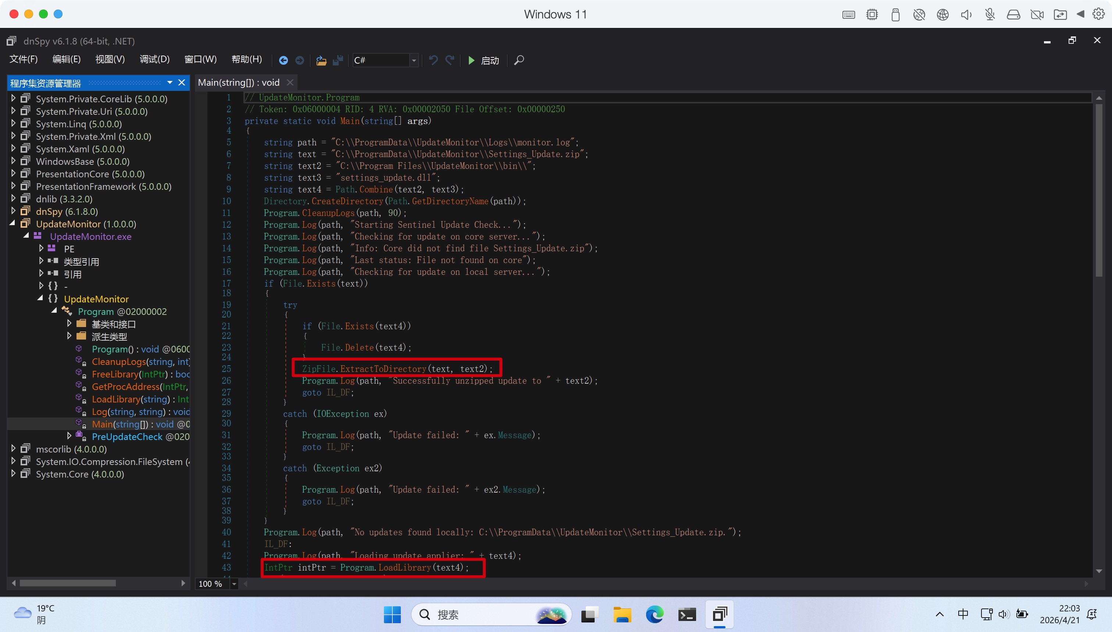This screenshot has height=632, width=1112.
Task: Start debugging with green play icon
Action: tap(472, 60)
